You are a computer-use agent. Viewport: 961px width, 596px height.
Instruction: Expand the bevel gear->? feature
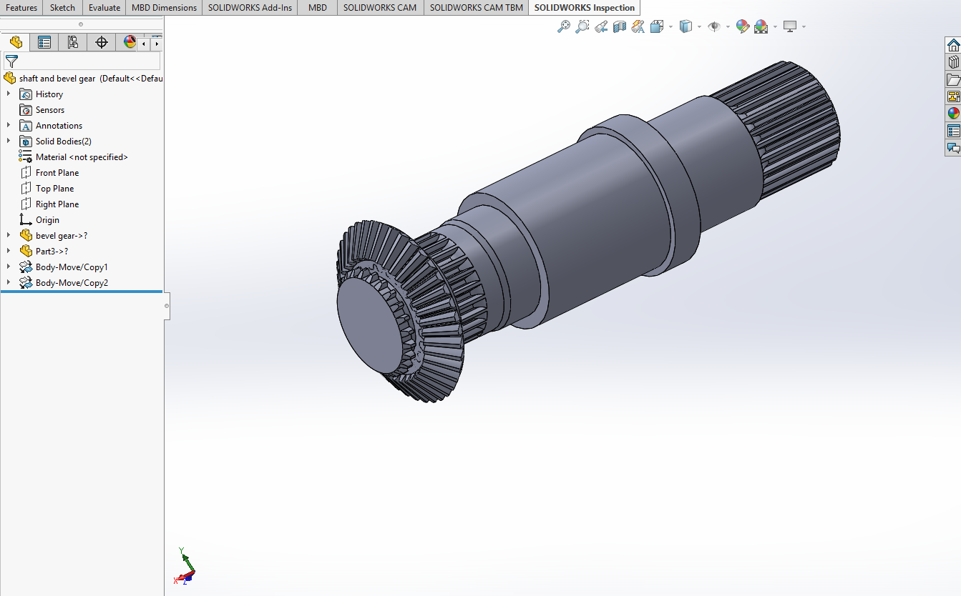coord(9,235)
